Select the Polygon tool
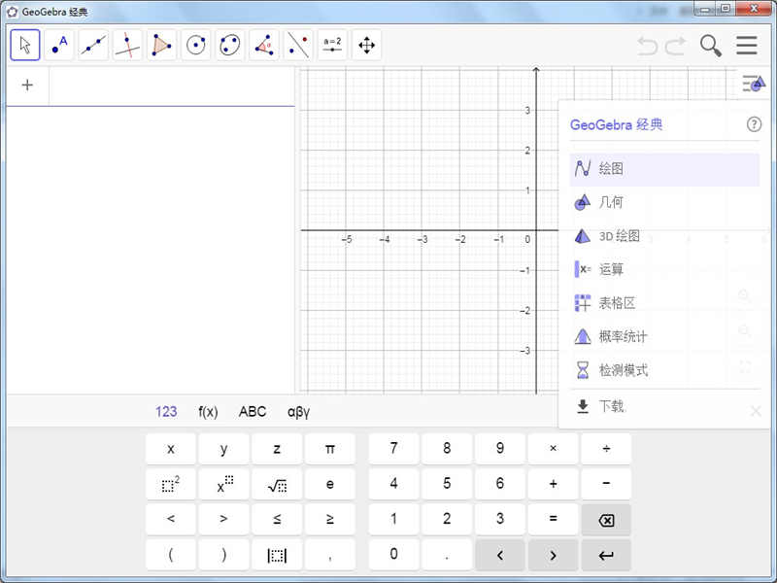 [x=160, y=44]
